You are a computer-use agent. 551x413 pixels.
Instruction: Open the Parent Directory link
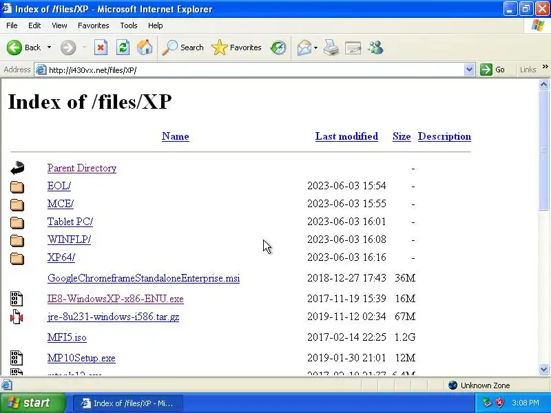tap(82, 168)
